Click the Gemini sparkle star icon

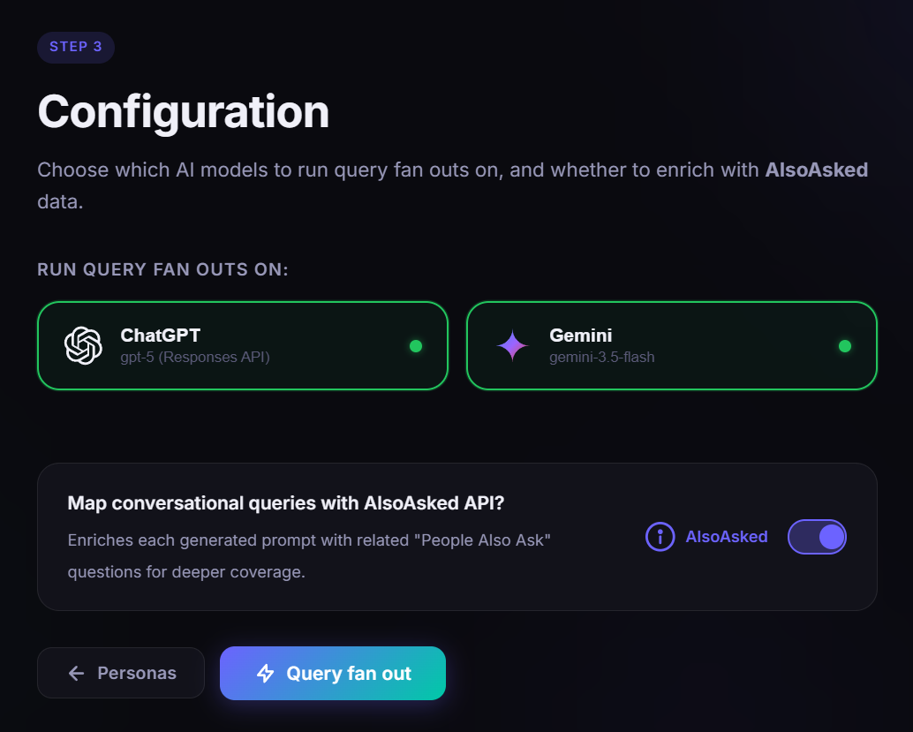[512, 345]
